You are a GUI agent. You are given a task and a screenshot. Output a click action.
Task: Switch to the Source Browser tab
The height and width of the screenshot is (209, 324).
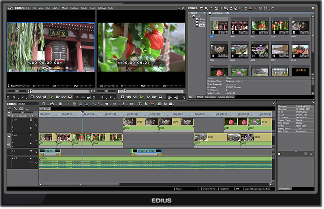(226, 97)
